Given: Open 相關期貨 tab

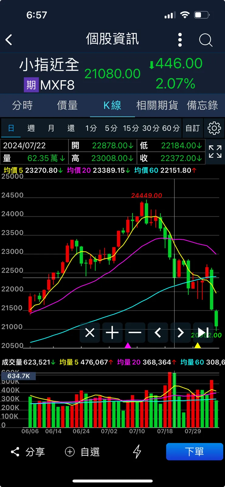Looking at the screenshot, I should (x=157, y=105).
